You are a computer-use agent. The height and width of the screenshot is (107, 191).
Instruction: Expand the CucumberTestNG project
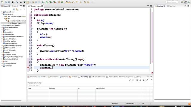point(2,28)
